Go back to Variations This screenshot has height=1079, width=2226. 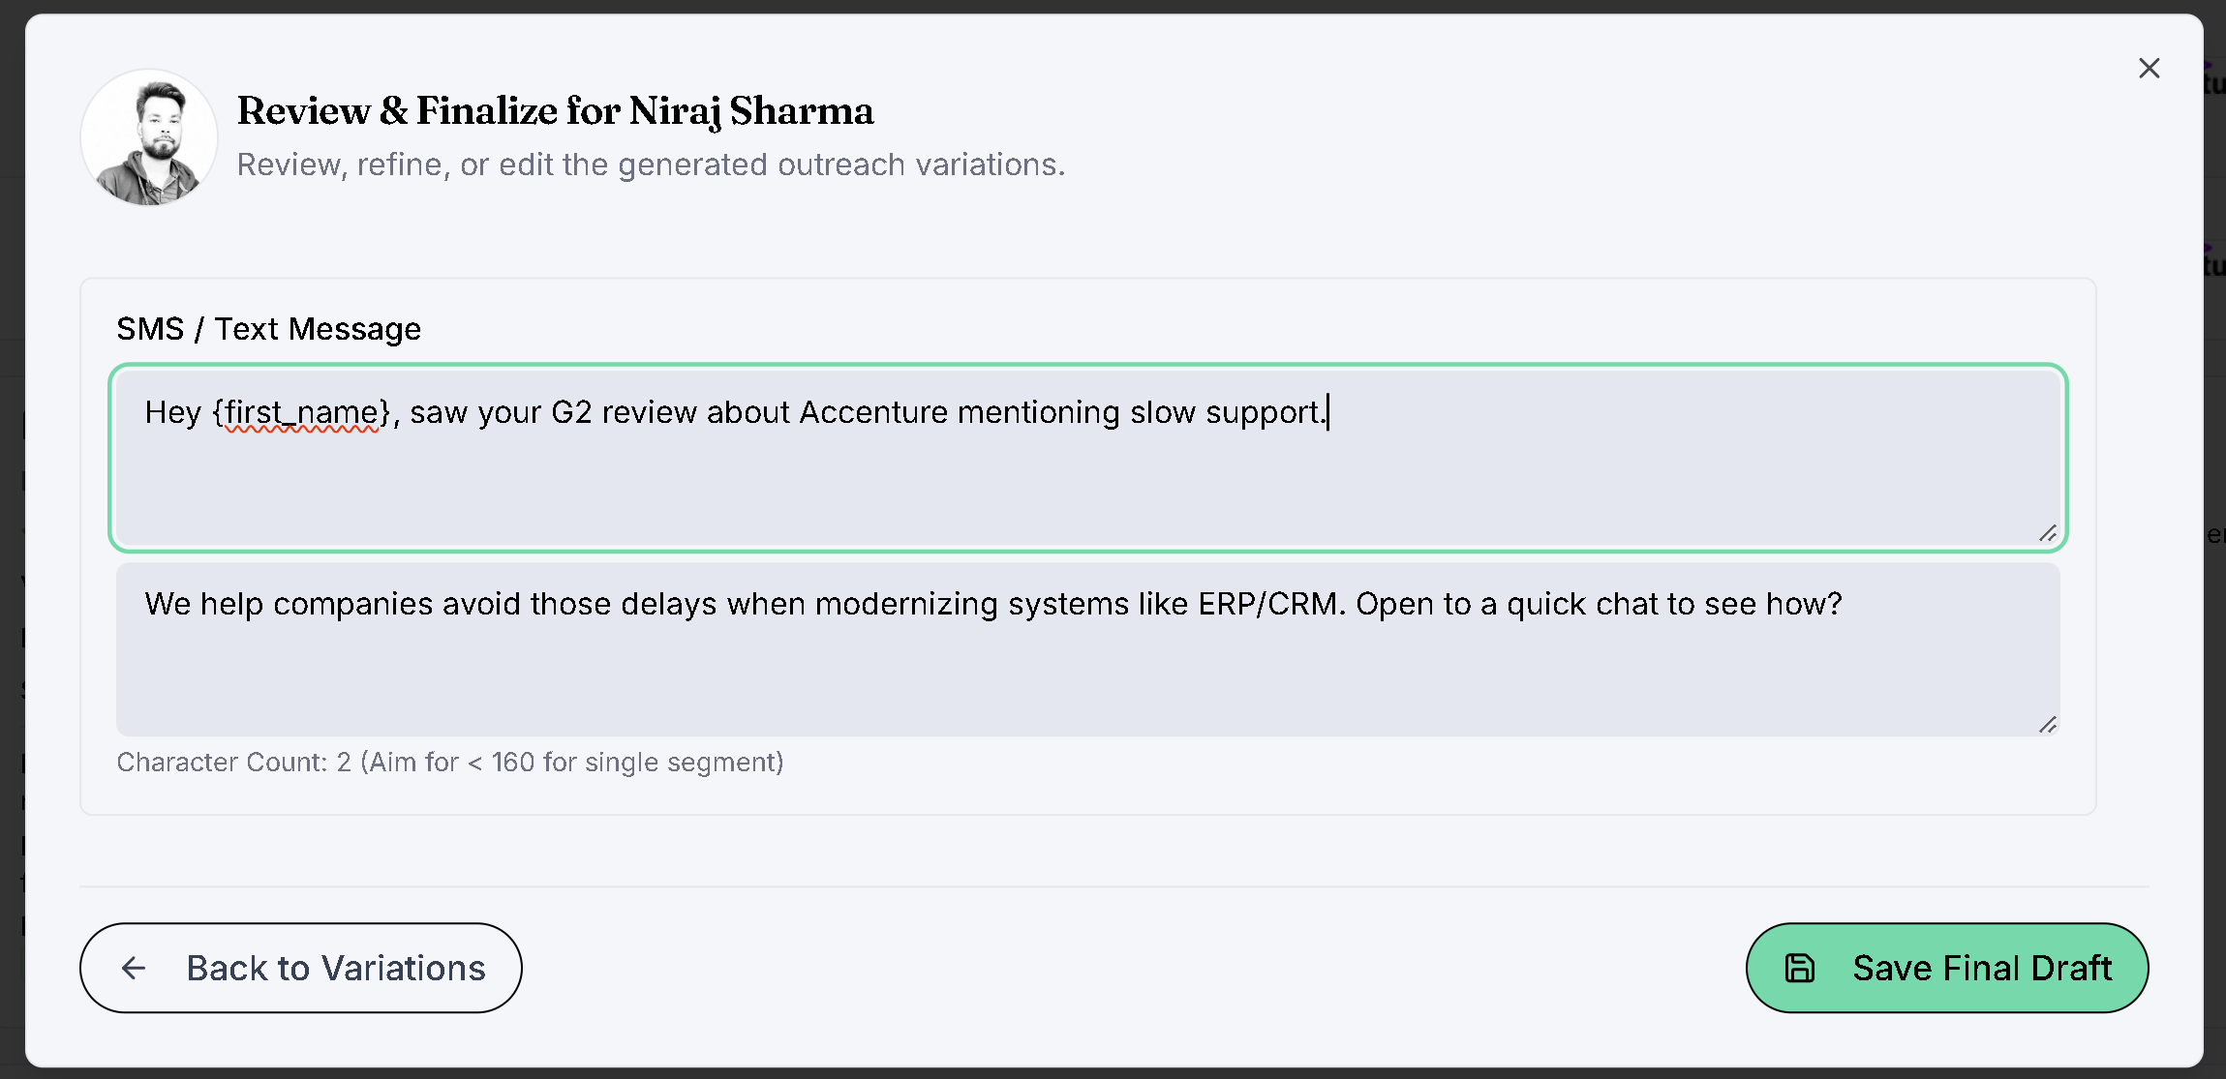point(301,968)
